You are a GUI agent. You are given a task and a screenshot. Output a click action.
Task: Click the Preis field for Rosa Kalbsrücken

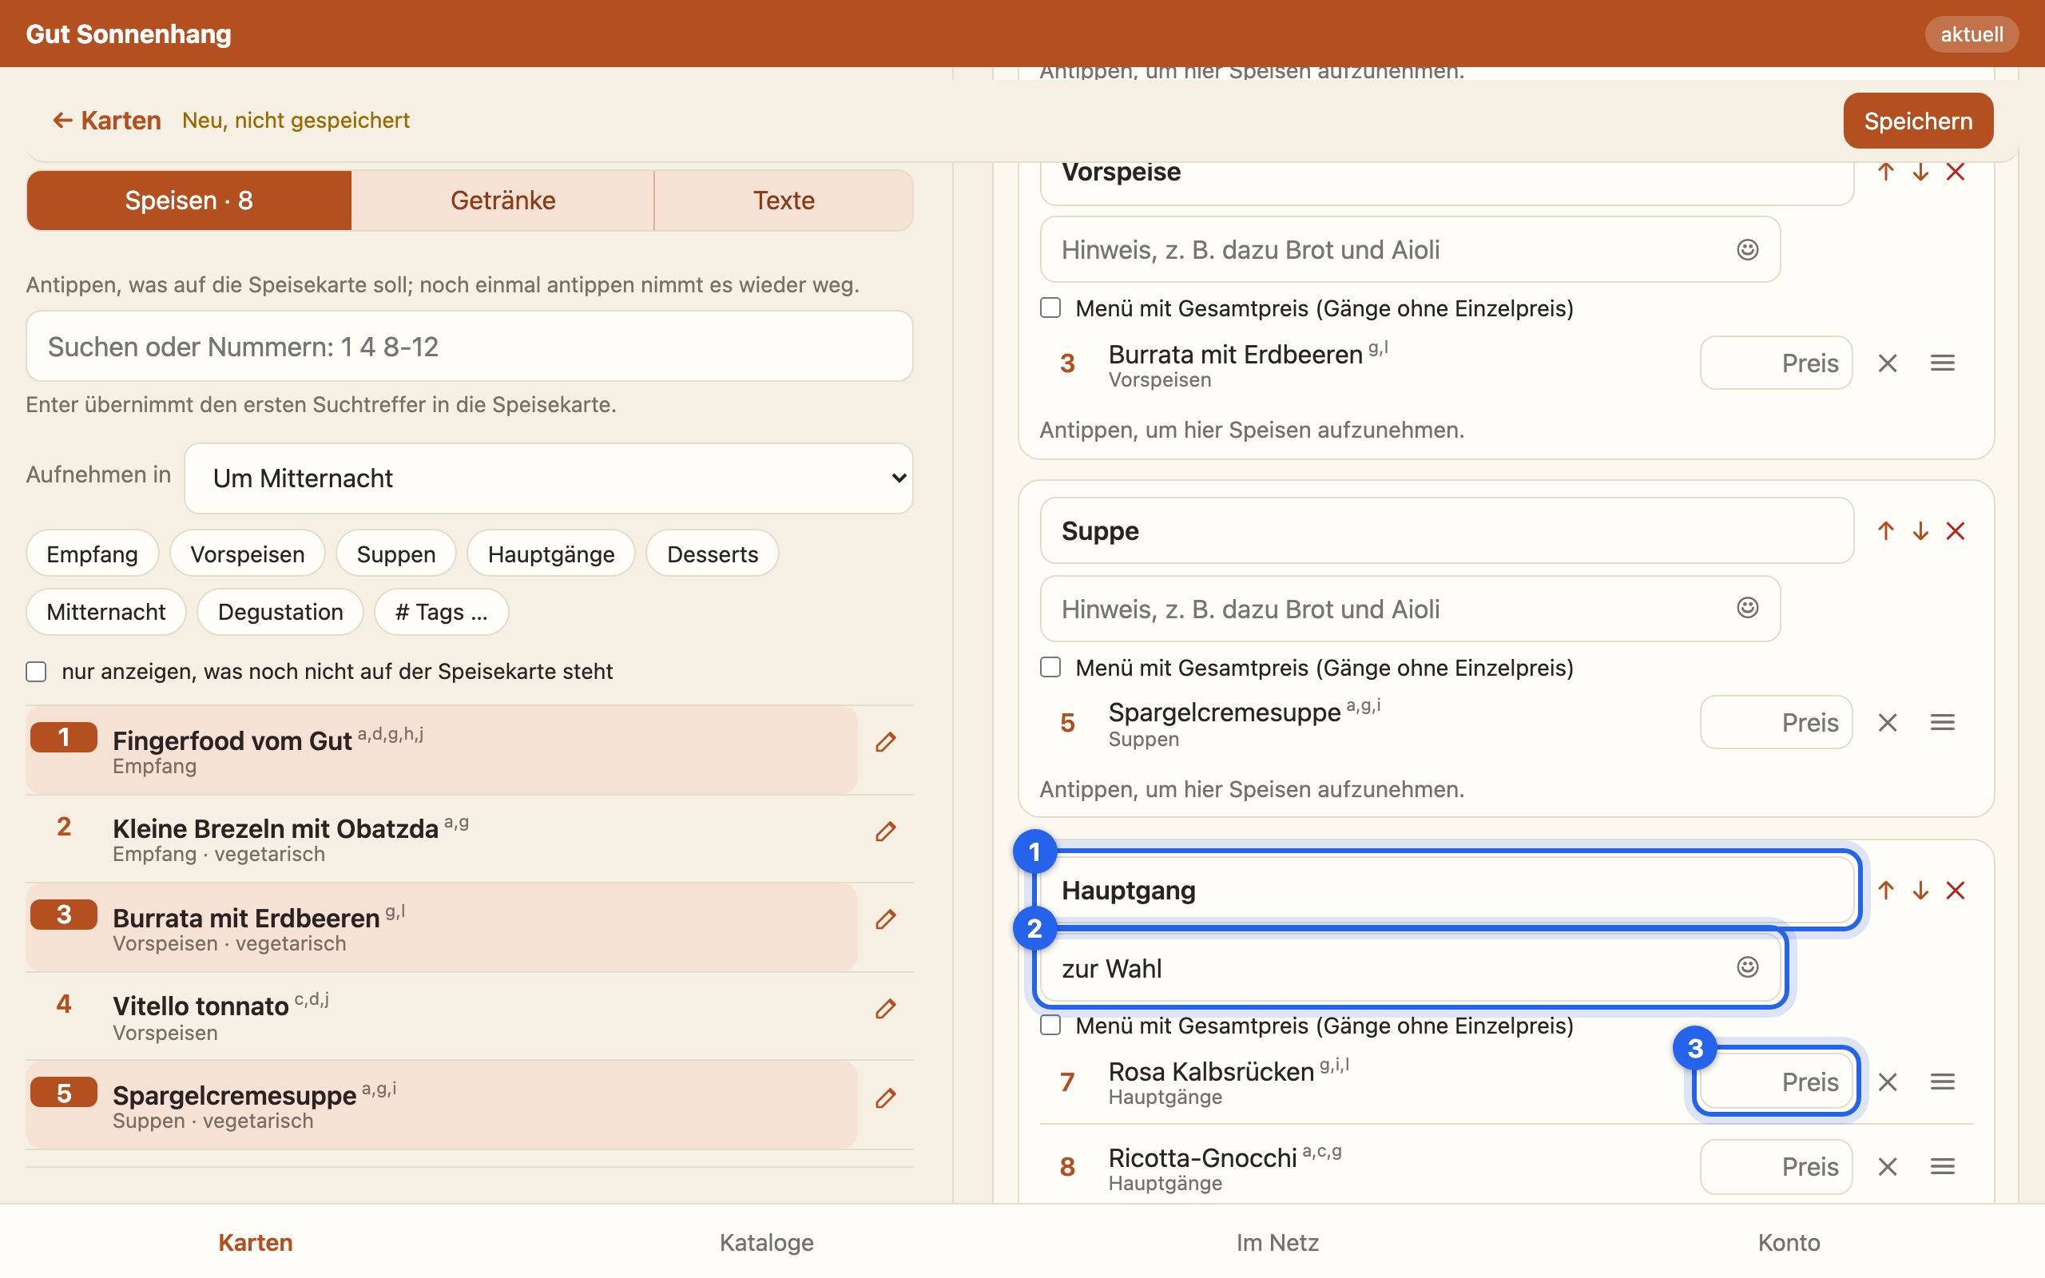(x=1776, y=1082)
